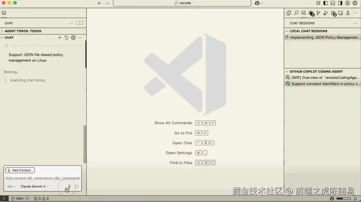Image resolution: width=361 pixels, height=202 pixels.
Task: Open notifications bell in status bar
Action: pyautogui.click(x=355, y=199)
